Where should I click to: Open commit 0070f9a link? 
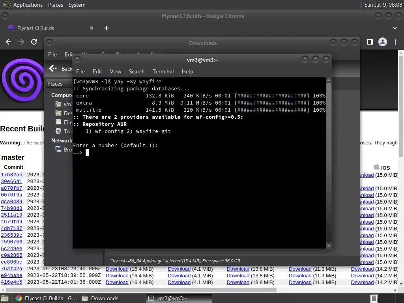click(x=11, y=195)
